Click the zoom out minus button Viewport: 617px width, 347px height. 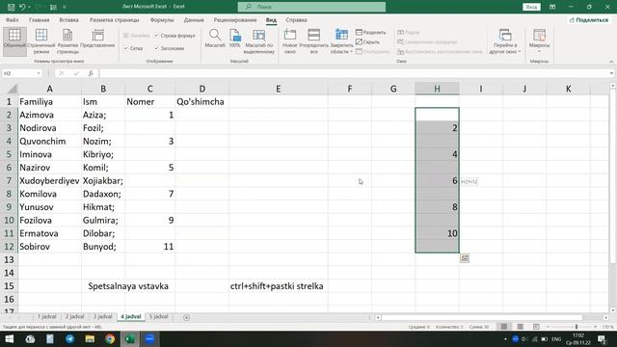(x=548, y=327)
